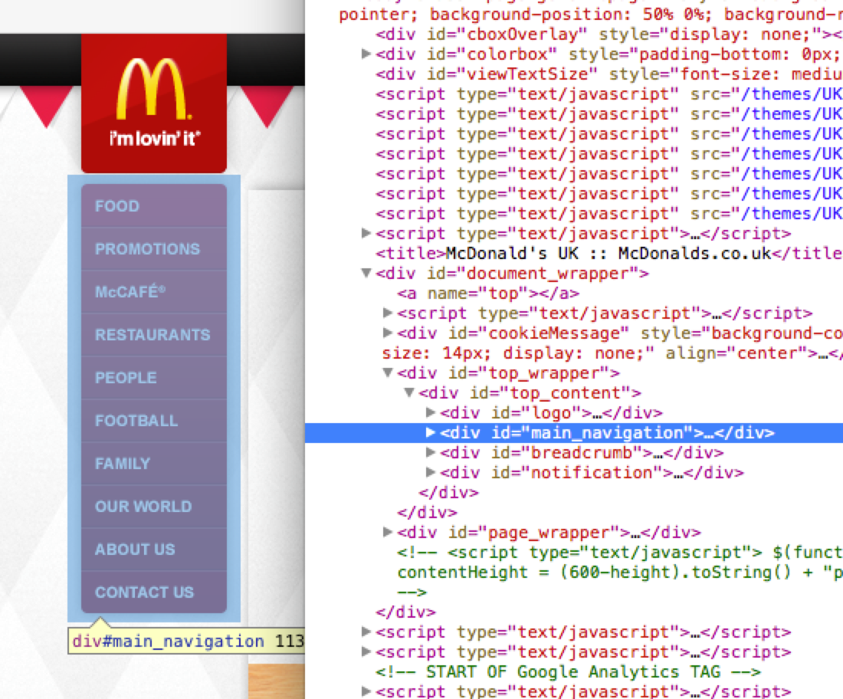Expand the cookieMessage div node
Image resolution: width=843 pixels, height=699 pixels.
388,333
